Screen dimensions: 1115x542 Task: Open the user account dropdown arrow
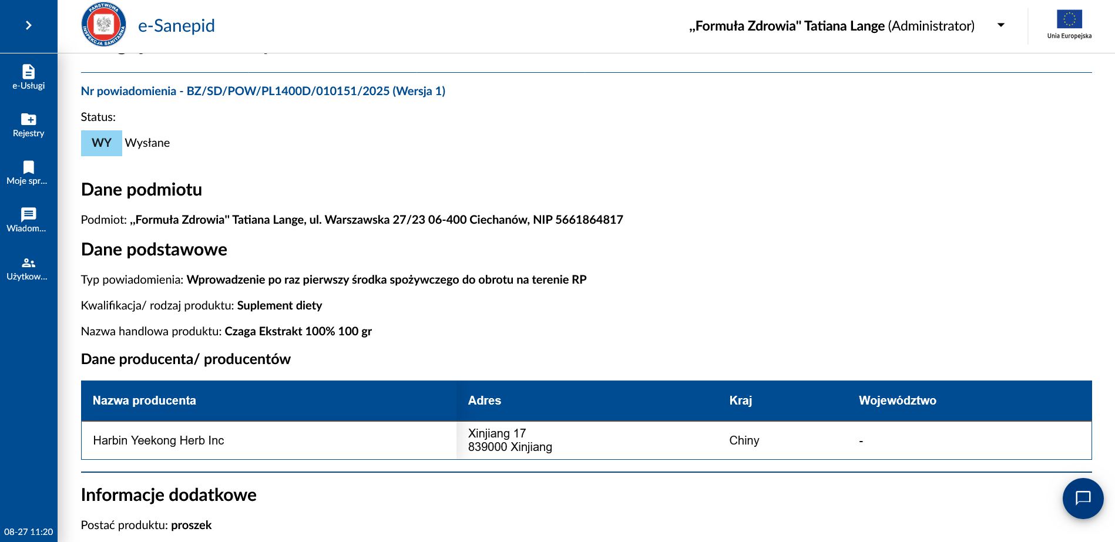tap(1001, 25)
